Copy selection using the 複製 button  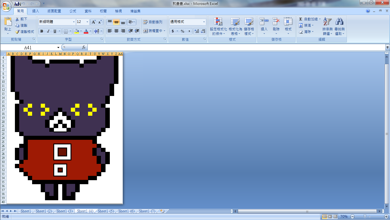[21, 25]
